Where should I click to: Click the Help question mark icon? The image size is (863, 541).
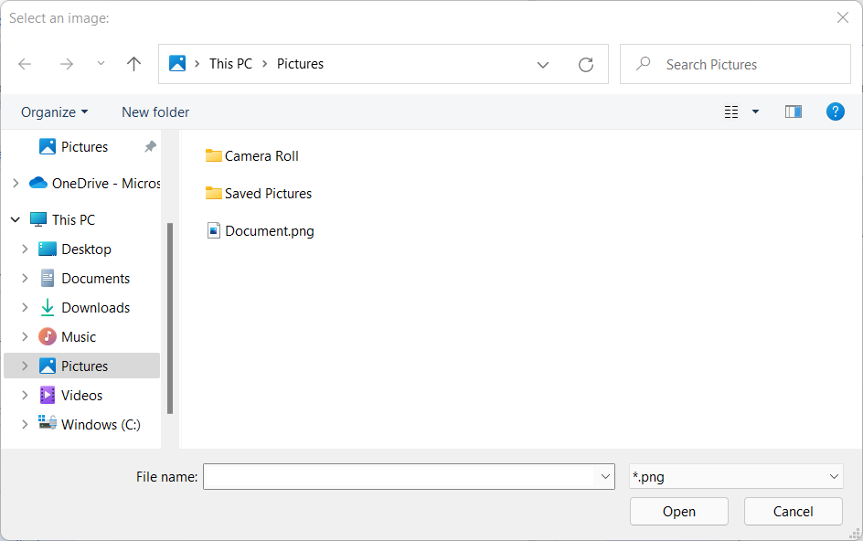(835, 111)
